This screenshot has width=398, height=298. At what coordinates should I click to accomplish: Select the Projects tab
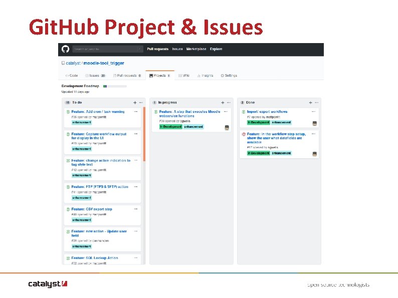[x=160, y=76]
